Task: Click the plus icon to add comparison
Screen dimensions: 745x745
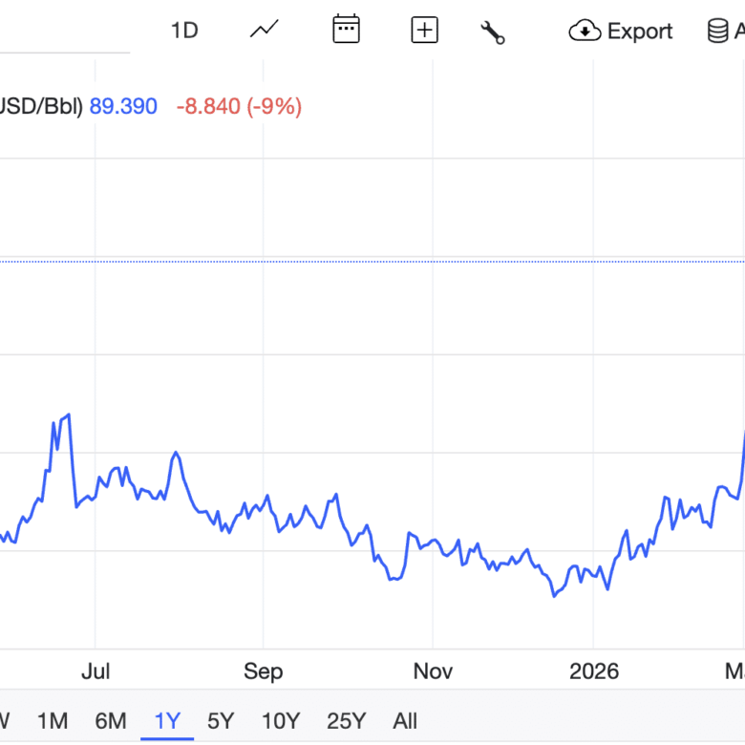Action: [x=424, y=31]
